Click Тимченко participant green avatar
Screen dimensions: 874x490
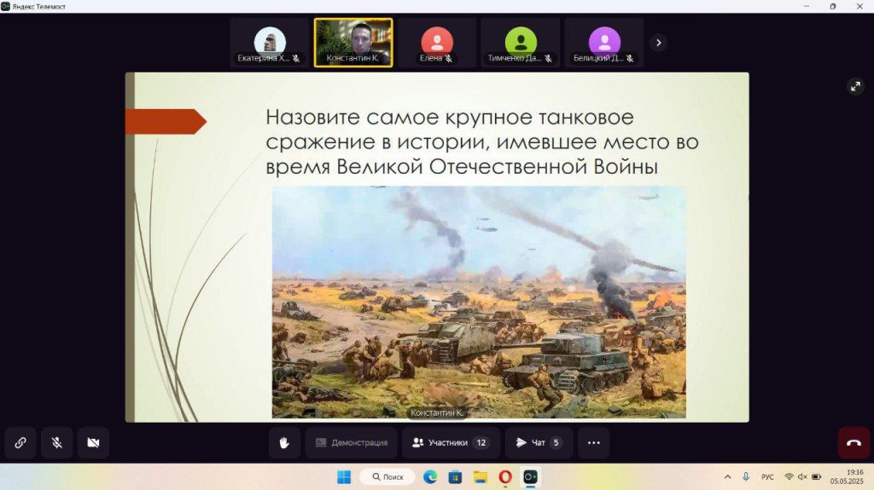tap(521, 41)
